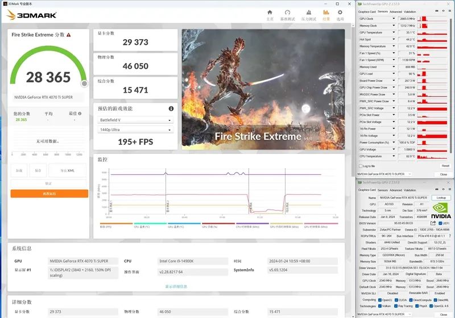Image resolution: width=455 pixels, height=318 pixels.
Task: Open the Benchmarks (基准测试) gauge icon
Action: 288,12
